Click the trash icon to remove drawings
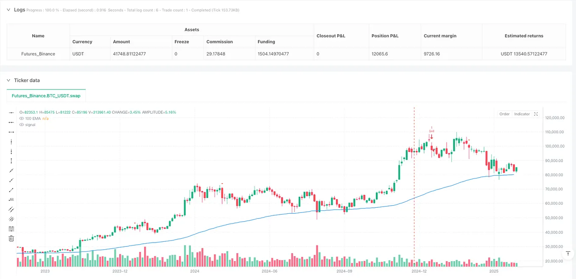The width and height of the screenshot is (576, 279). pos(11,238)
